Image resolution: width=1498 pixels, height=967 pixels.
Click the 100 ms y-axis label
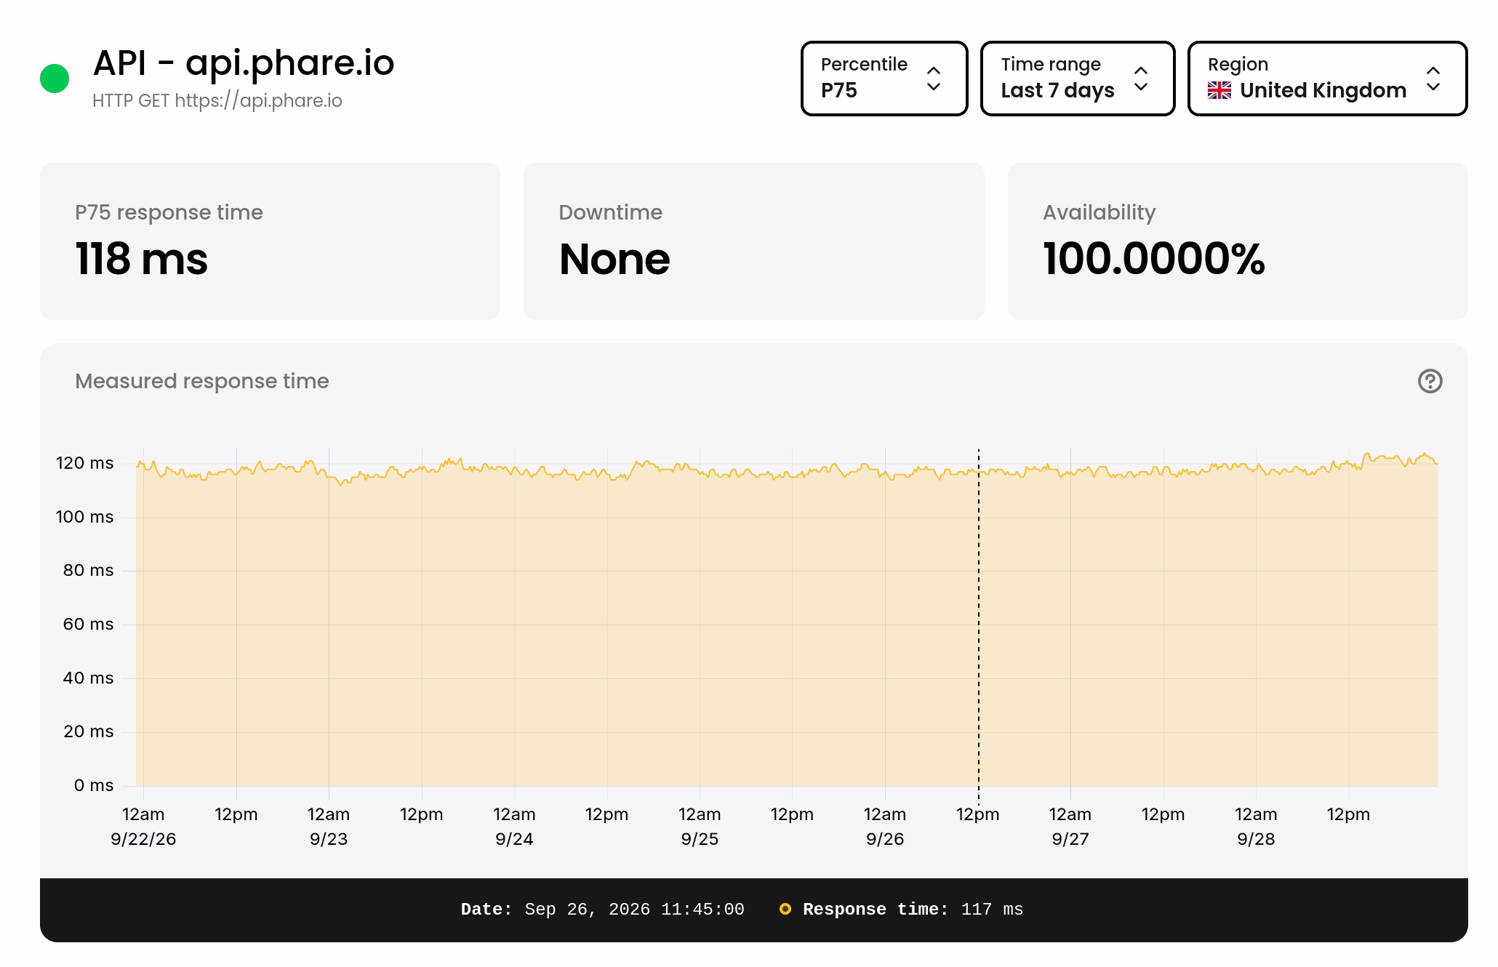pyautogui.click(x=85, y=517)
